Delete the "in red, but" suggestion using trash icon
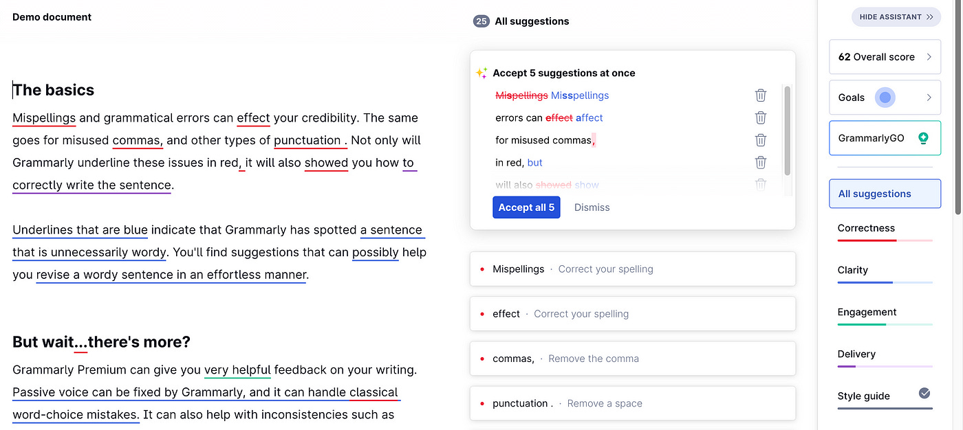 coord(760,162)
